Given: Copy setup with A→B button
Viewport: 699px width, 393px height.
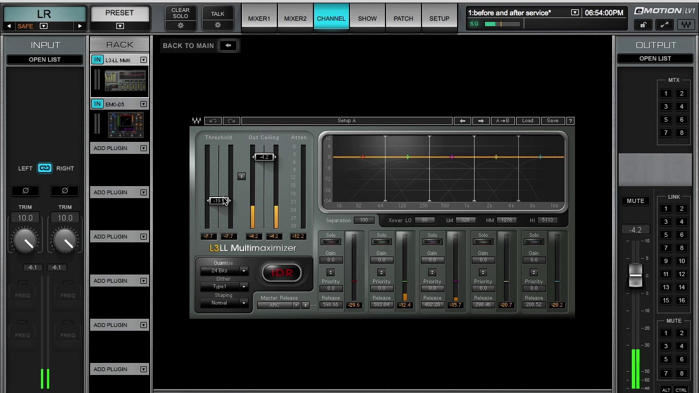Looking at the screenshot, I should (502, 121).
